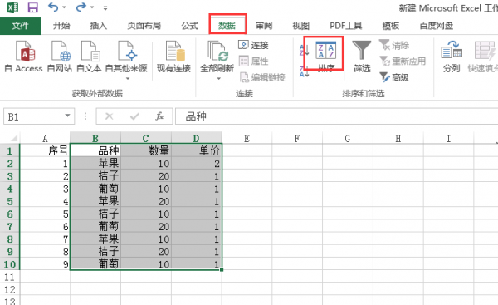Switch to the 开始 ribbon tab
Viewport: 498px width, 305px height.
pos(61,26)
